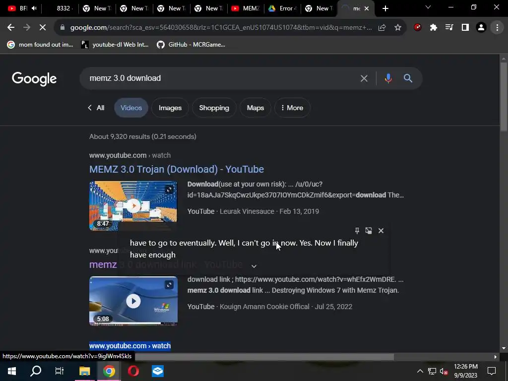
Task: Open the Chrome profile avatar
Action: point(481,28)
